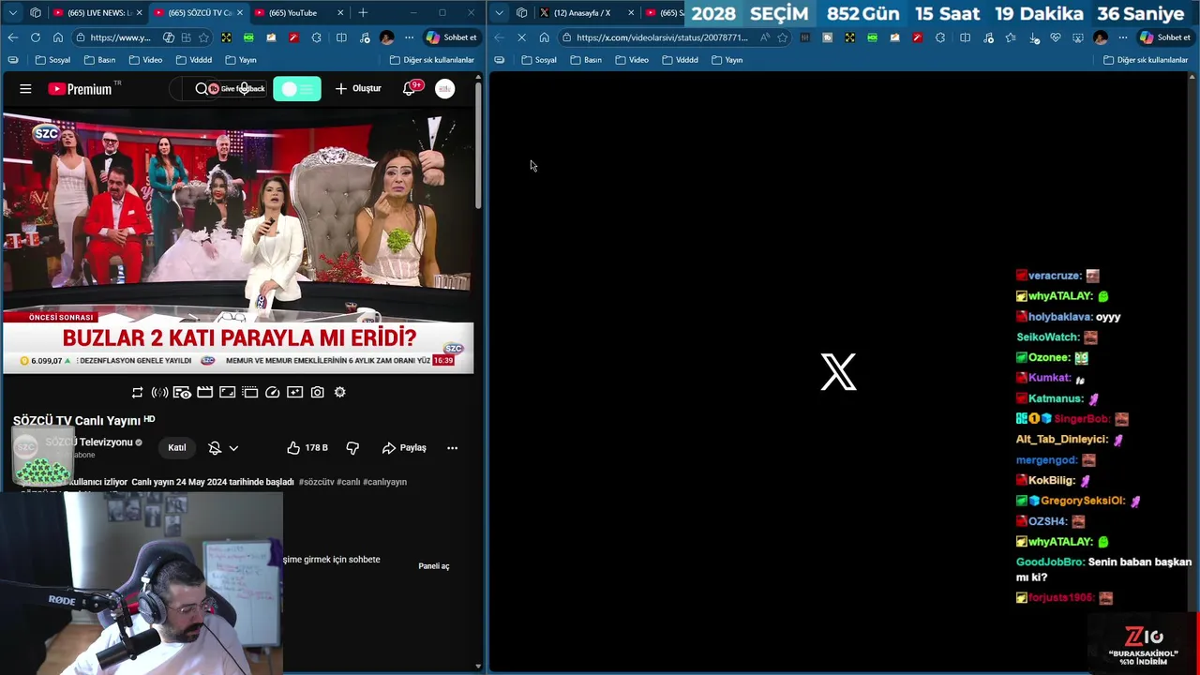
Task: Take a video screenshot with camera icon
Action: pyautogui.click(x=317, y=392)
